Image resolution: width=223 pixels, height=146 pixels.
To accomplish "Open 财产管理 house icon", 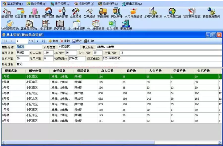I will click(x=48, y=13).
